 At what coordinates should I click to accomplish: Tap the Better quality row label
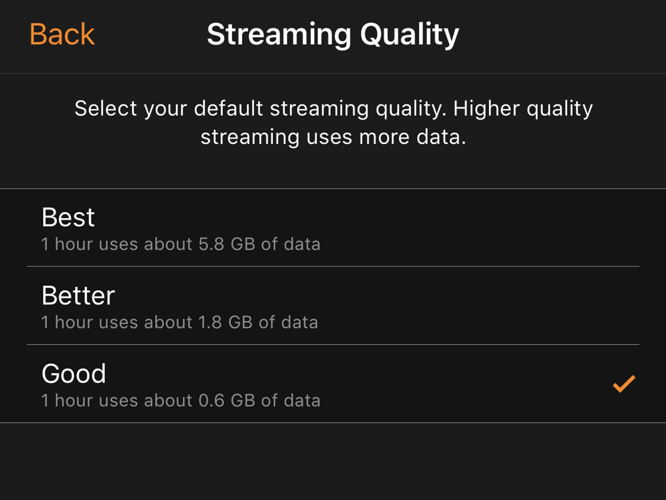pyautogui.click(x=78, y=295)
